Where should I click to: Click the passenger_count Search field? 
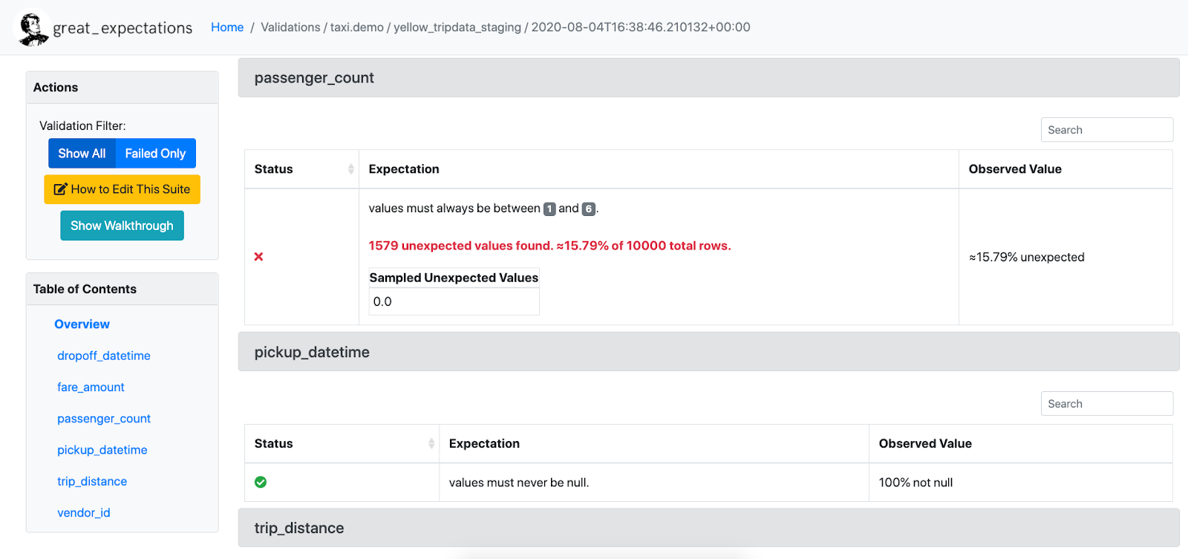pos(1106,130)
